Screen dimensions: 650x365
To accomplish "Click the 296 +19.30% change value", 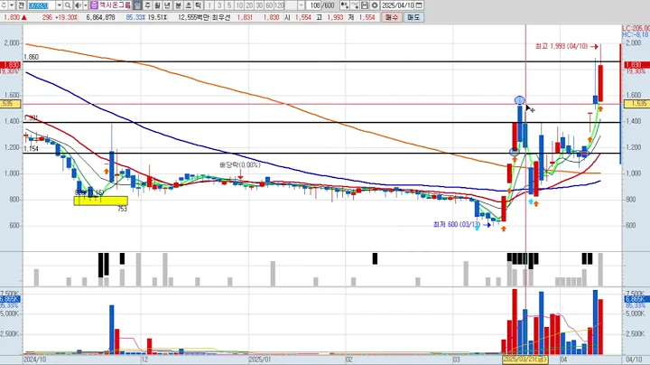I will tap(60, 17).
